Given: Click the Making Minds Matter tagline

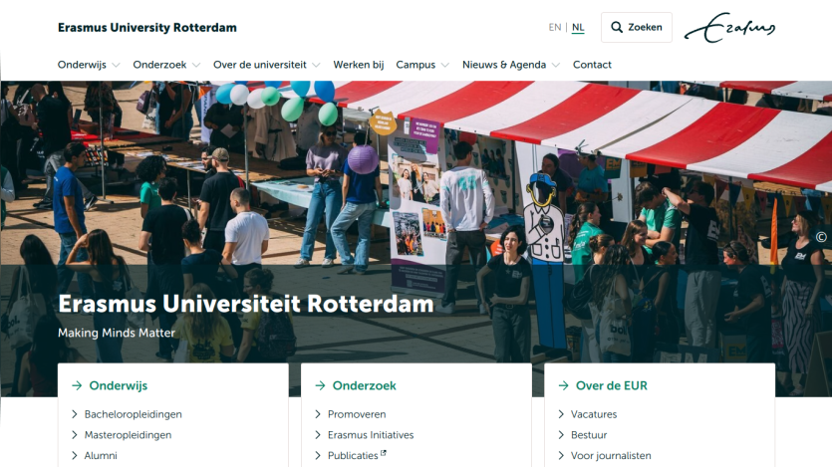Looking at the screenshot, I should coord(117,333).
